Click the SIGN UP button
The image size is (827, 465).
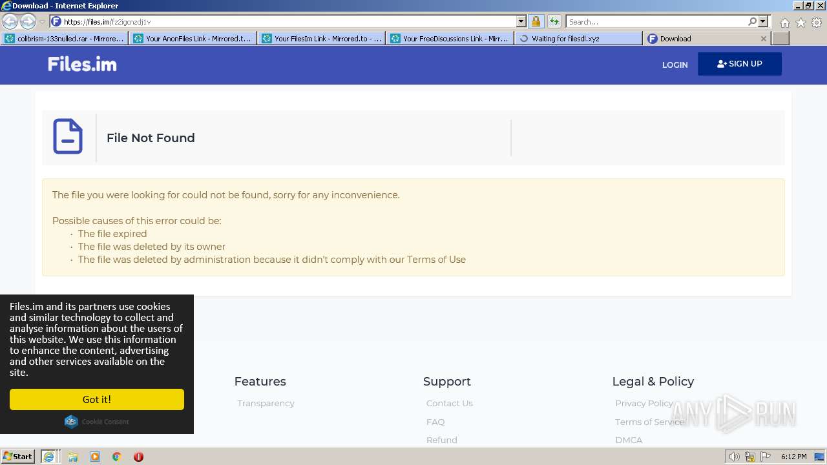[740, 64]
